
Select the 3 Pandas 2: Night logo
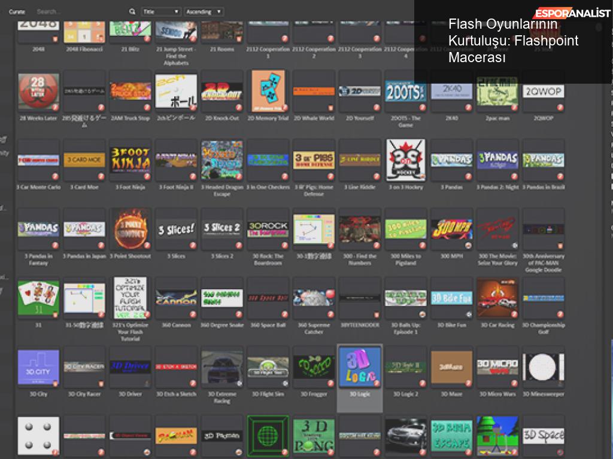pos(497,160)
